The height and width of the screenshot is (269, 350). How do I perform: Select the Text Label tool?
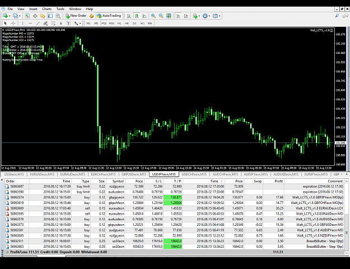coord(68,23)
